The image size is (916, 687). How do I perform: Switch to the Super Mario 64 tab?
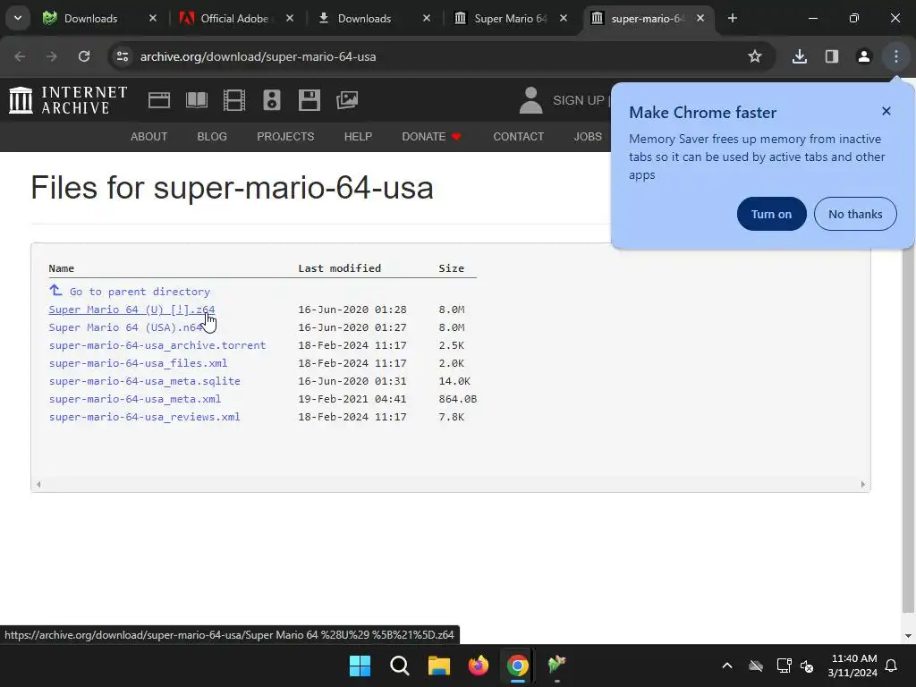[510, 18]
